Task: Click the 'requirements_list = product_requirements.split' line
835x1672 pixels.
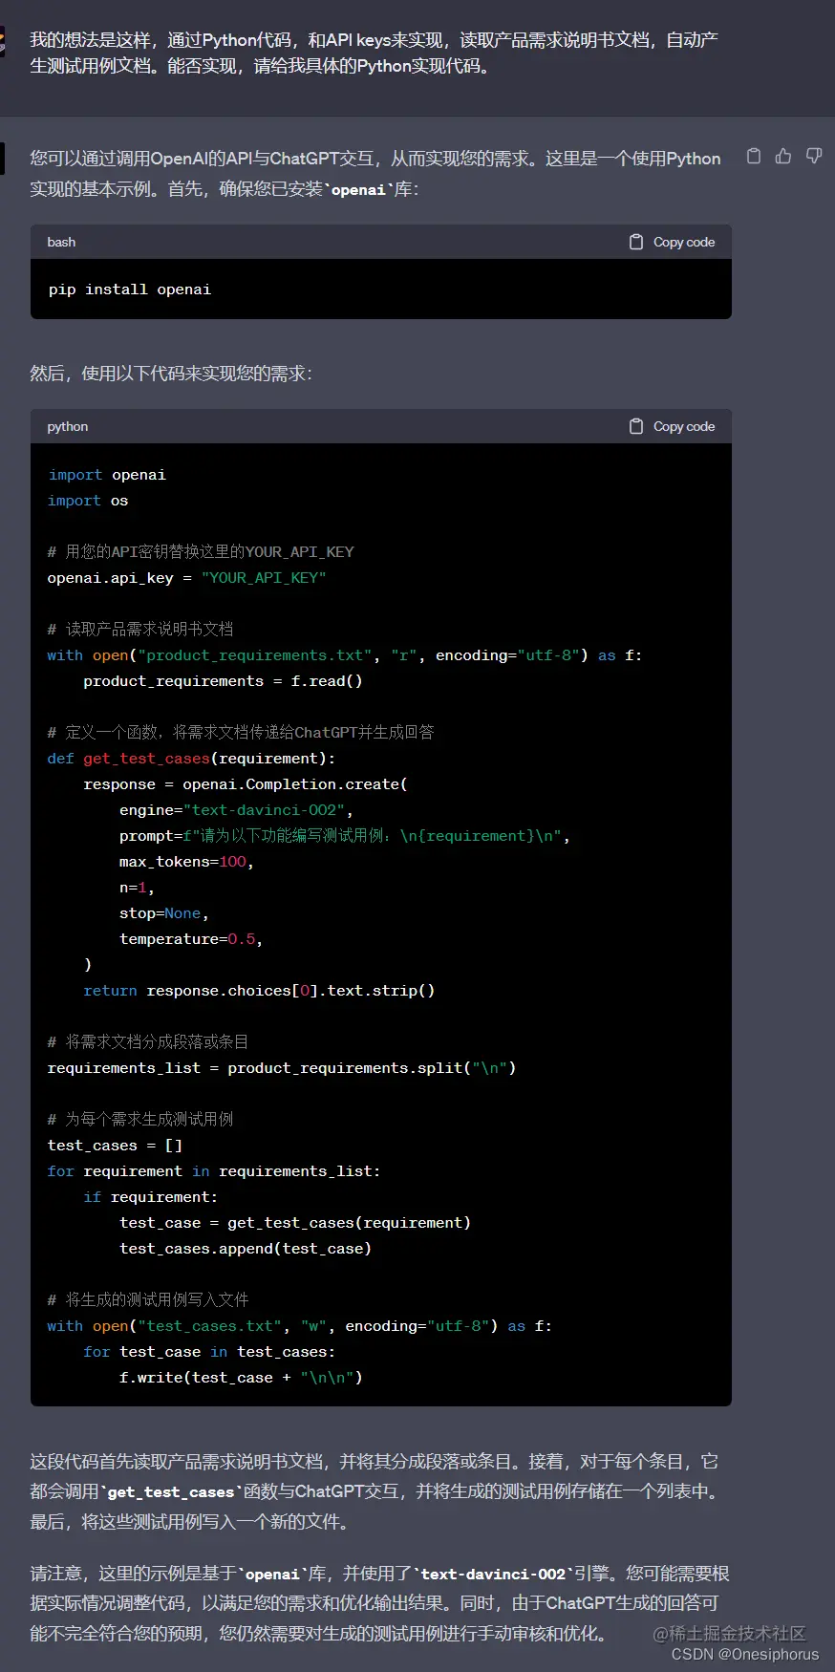Action: pyautogui.click(x=282, y=1068)
